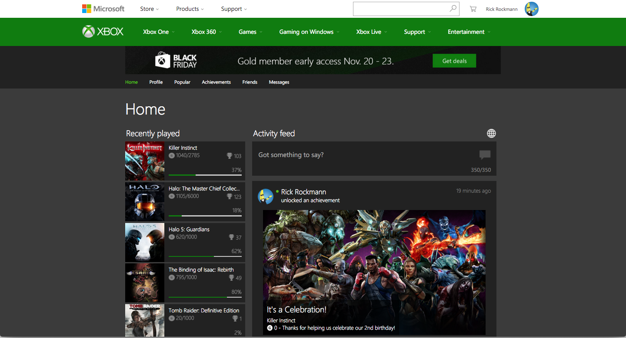Open Binding of Isaac cover thumbnail

(x=145, y=283)
